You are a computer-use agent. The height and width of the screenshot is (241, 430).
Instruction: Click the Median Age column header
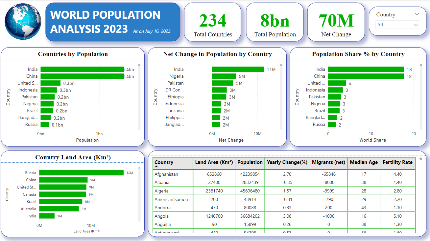pos(363,162)
